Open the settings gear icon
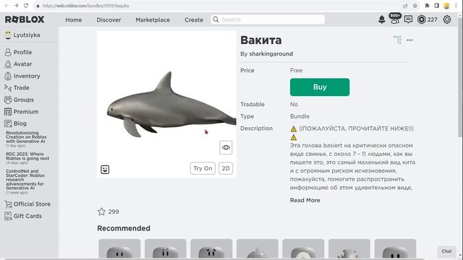Viewport: 463px width, 260px height. point(447,19)
